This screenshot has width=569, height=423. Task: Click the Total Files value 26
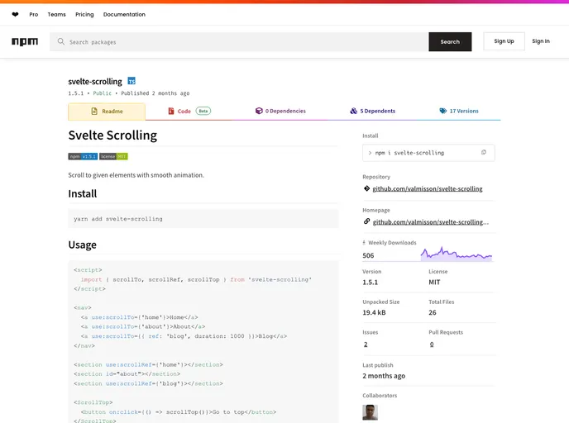tap(433, 312)
